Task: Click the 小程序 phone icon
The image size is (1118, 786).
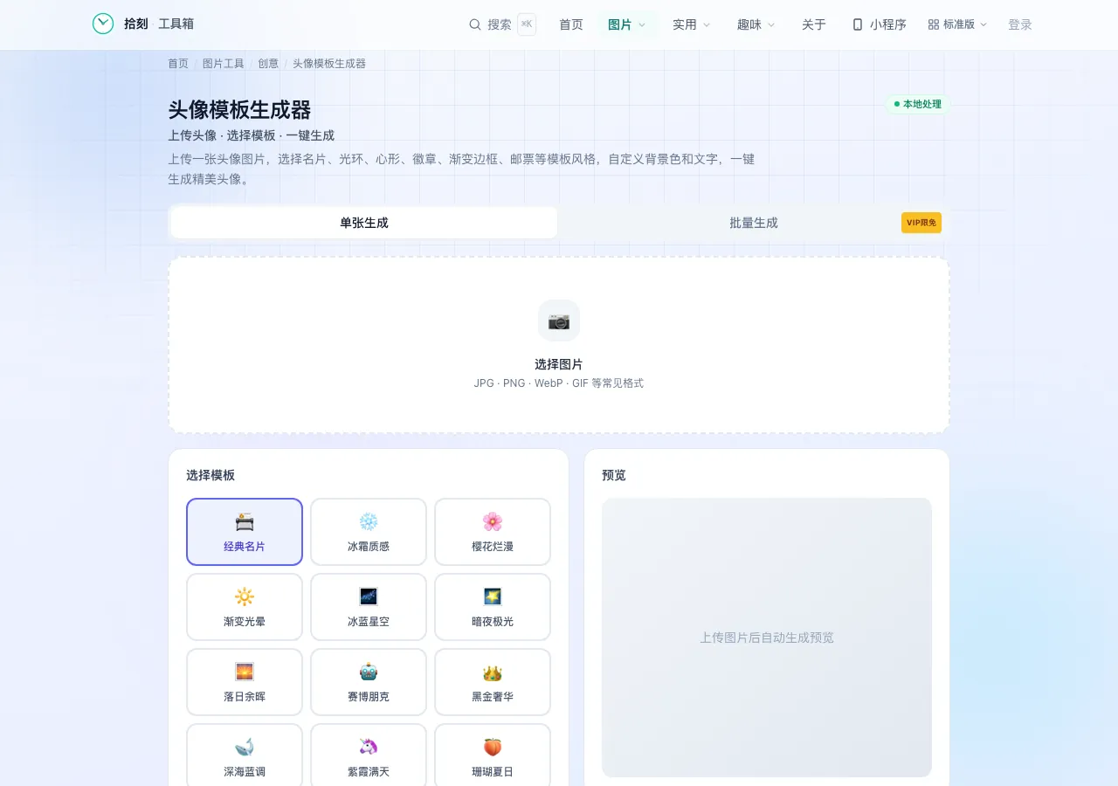Action: coord(858,24)
